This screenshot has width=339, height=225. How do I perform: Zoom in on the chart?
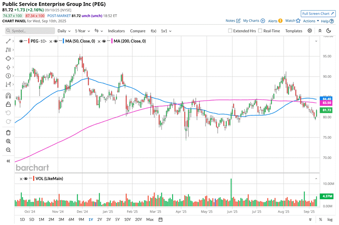(8, 141)
